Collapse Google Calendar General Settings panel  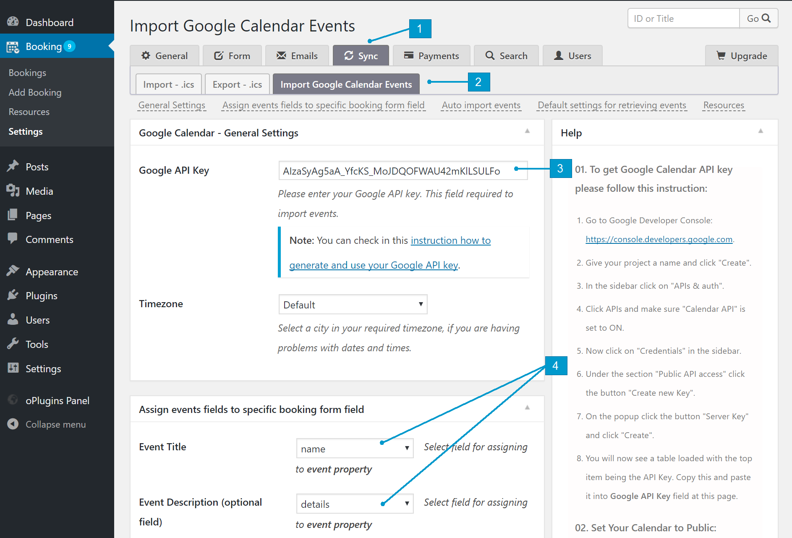pos(527,131)
